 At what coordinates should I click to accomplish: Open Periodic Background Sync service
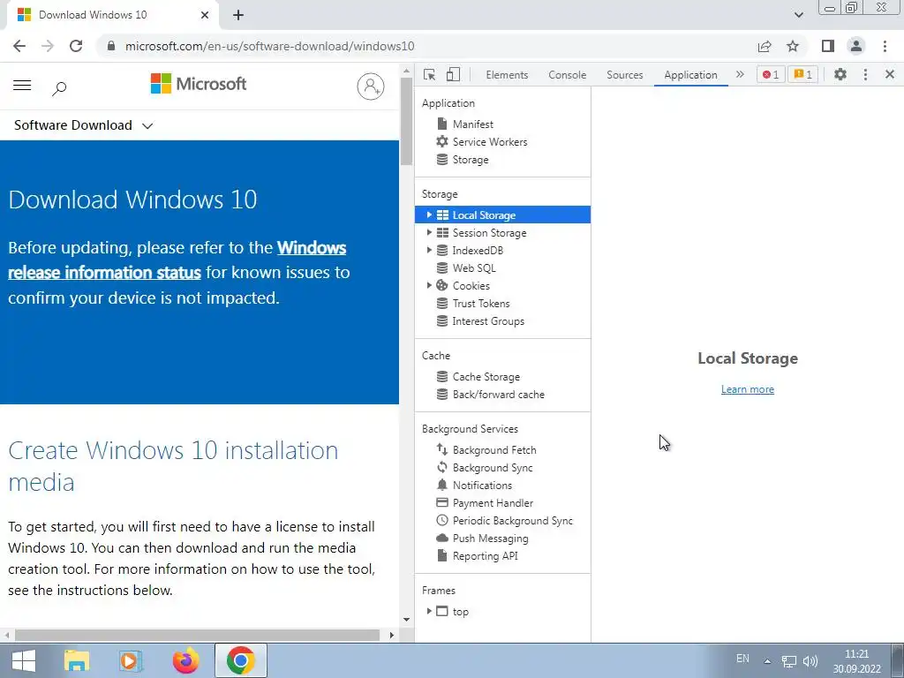[x=513, y=521]
